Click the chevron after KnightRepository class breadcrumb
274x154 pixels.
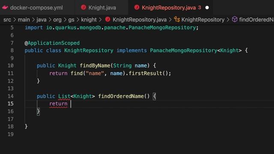[228, 20]
